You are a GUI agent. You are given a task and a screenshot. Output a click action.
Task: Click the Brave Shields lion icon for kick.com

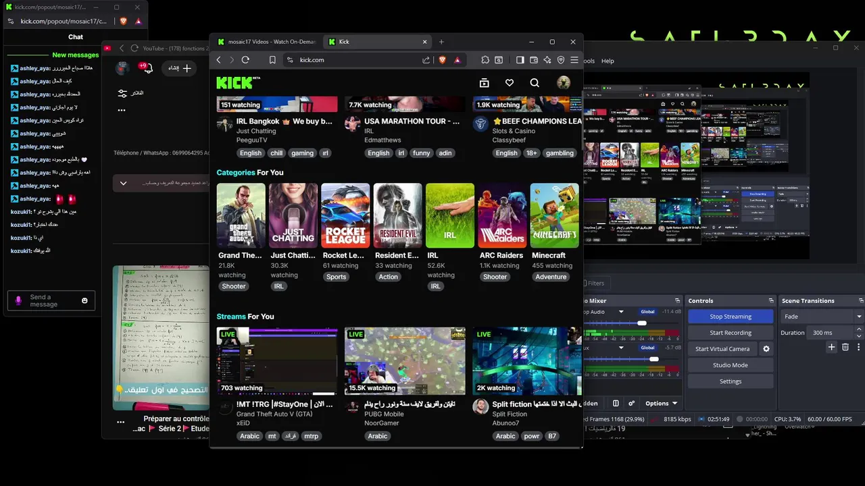(x=443, y=60)
